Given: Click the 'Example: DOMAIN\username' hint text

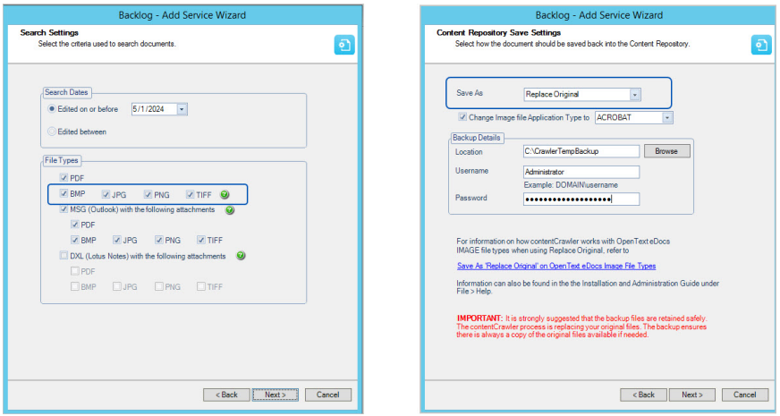Looking at the screenshot, I should pyautogui.click(x=571, y=185).
